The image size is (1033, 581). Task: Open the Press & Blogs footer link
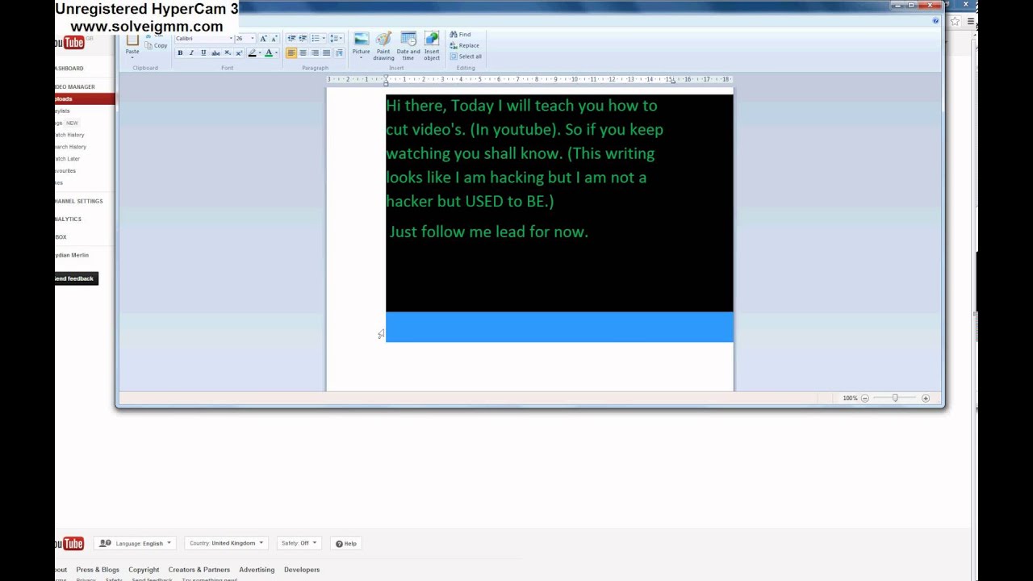coord(98,570)
